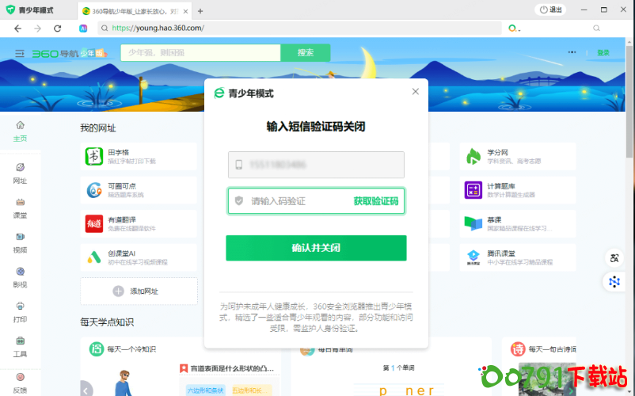
Task: Open the three-dot more options menu
Action: click(x=572, y=52)
